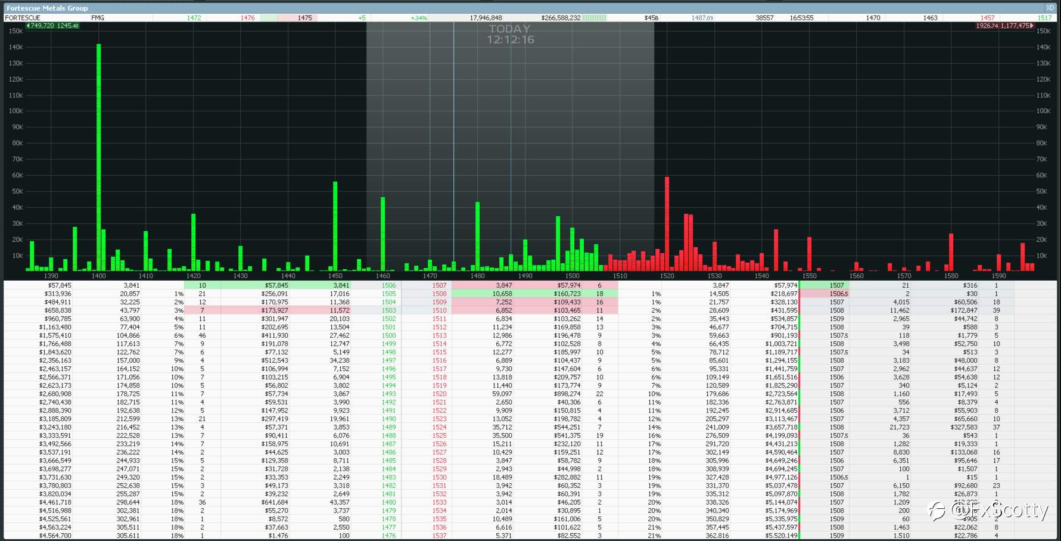
Task: Click the red 1476 ask quote
Action: (x=247, y=18)
